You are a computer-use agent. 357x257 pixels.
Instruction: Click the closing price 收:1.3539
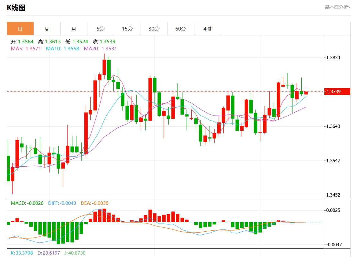coord(104,42)
